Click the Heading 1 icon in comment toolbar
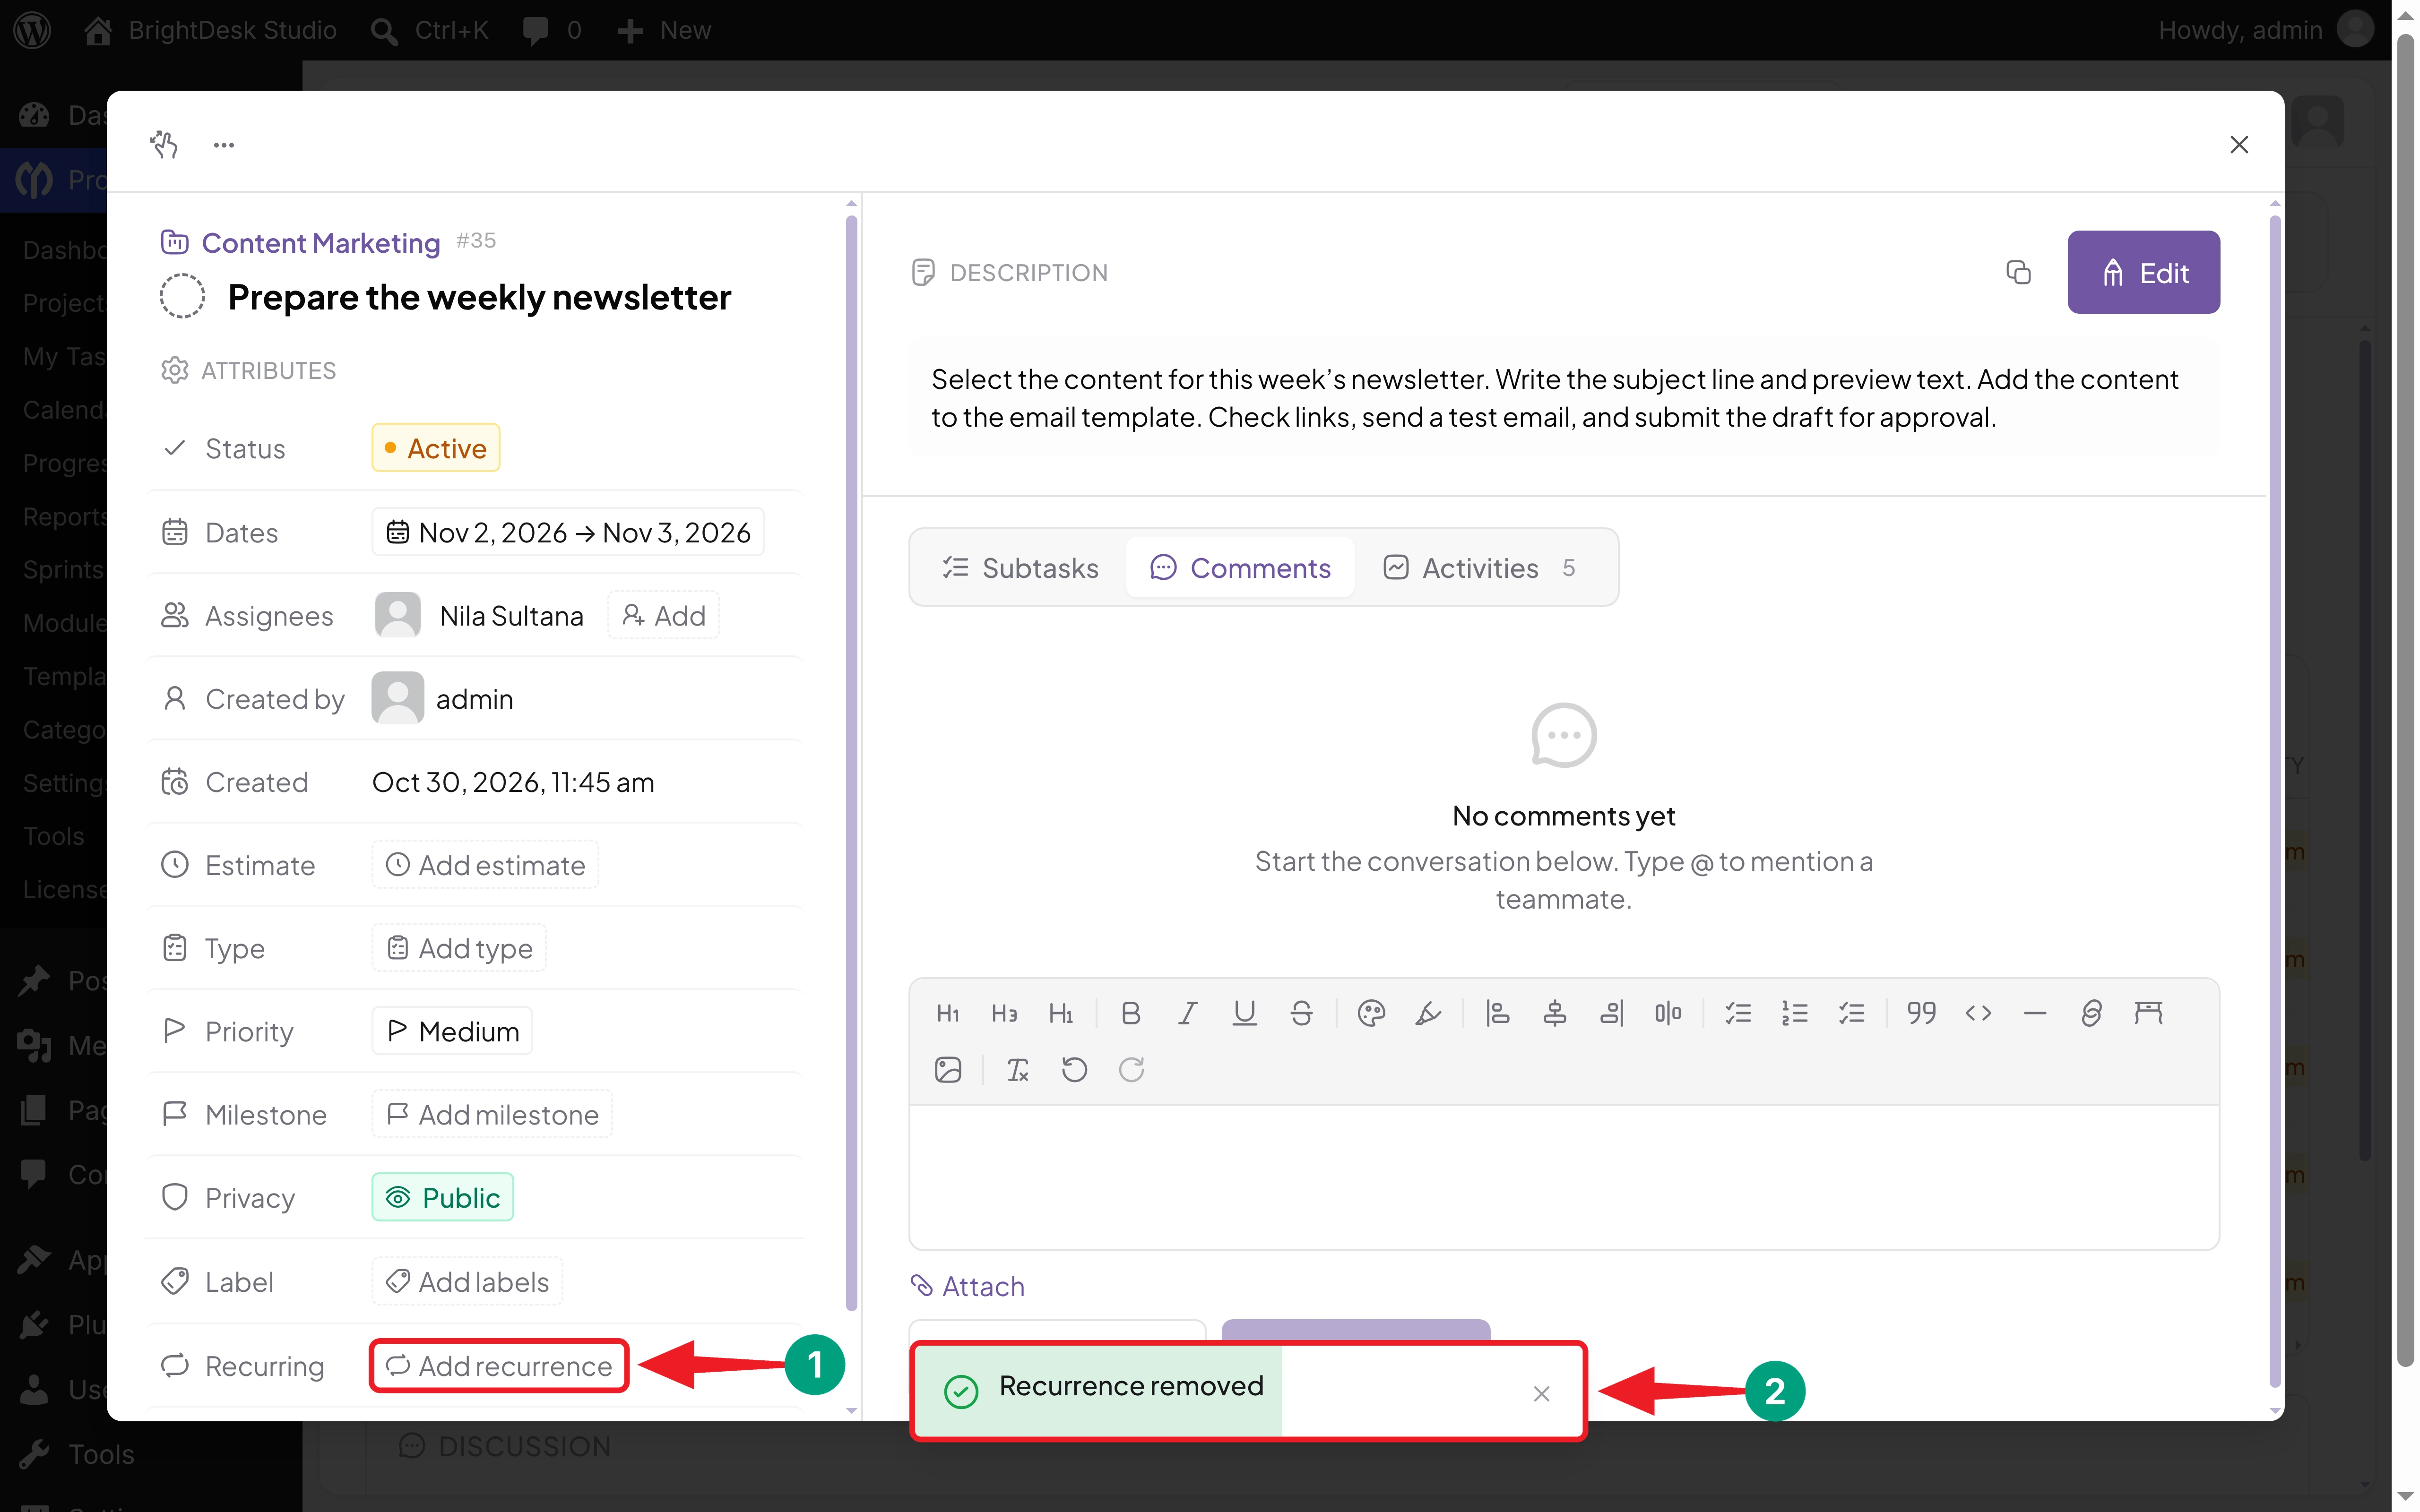Viewport: 2420px width, 1512px height. [x=948, y=1013]
